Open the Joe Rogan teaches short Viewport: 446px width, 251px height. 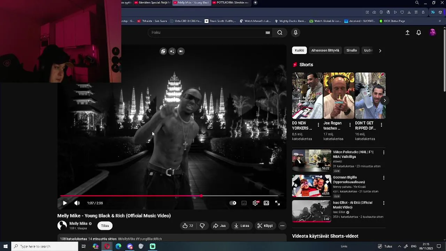(x=339, y=96)
